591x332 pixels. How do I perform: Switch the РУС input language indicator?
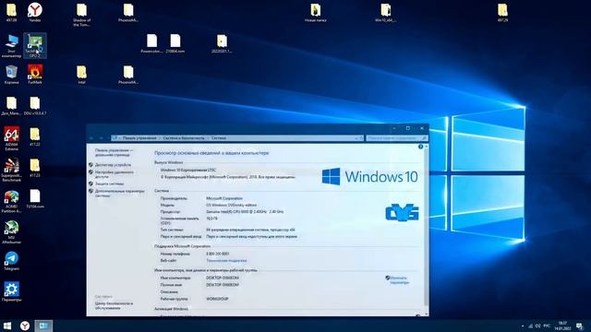click(x=547, y=326)
